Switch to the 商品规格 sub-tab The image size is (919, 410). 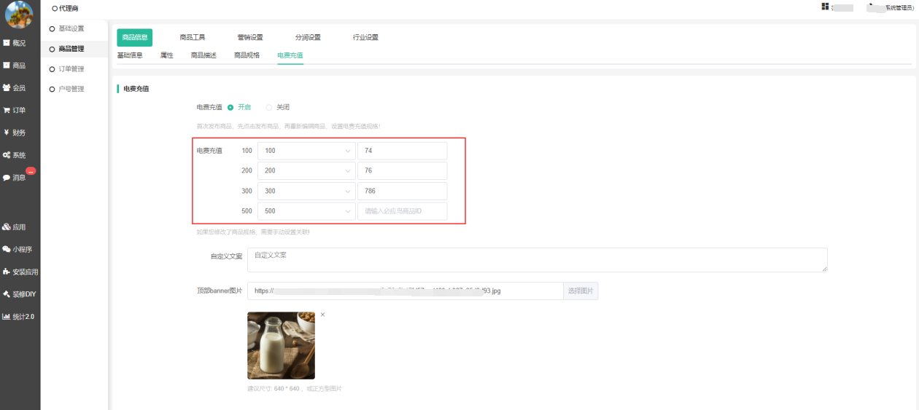point(247,55)
